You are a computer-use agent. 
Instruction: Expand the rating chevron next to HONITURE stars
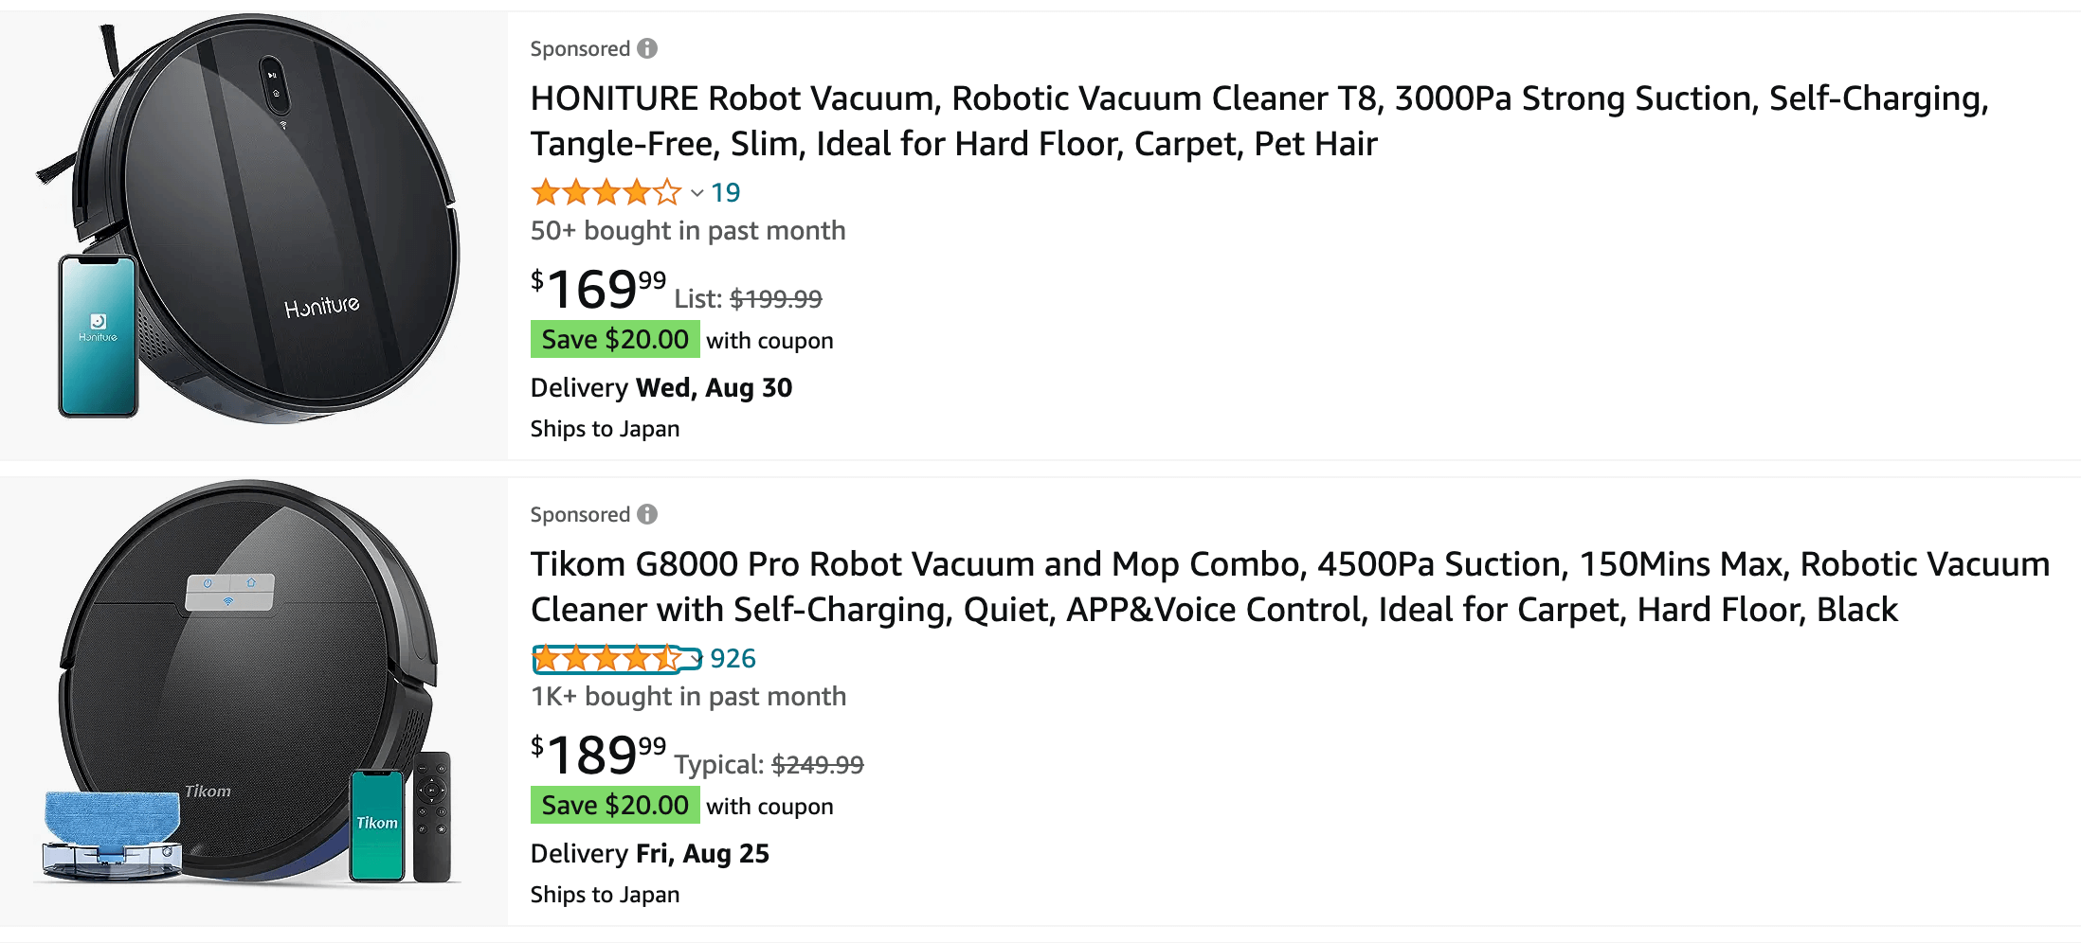(x=697, y=193)
